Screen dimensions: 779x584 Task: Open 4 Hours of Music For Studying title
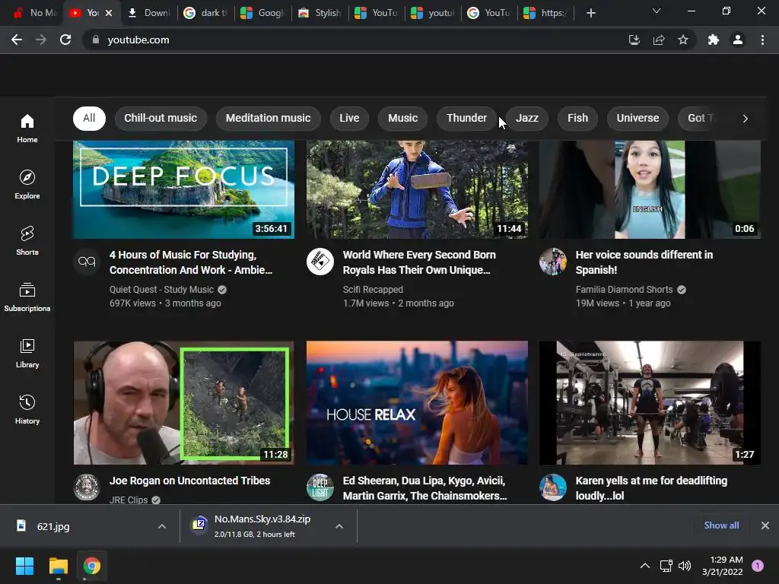coord(191,262)
